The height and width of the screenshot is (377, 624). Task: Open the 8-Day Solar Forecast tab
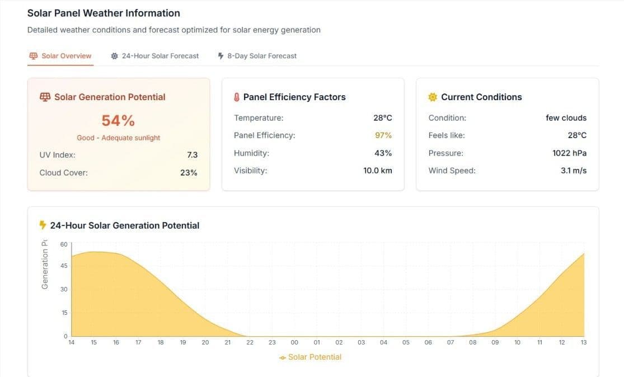tap(257, 55)
